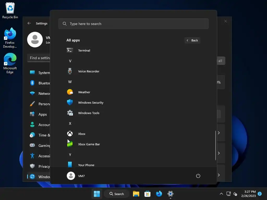Click the VM7 user account avatar
Image resolution: width=267 pixels, height=200 pixels.
pos(71,176)
